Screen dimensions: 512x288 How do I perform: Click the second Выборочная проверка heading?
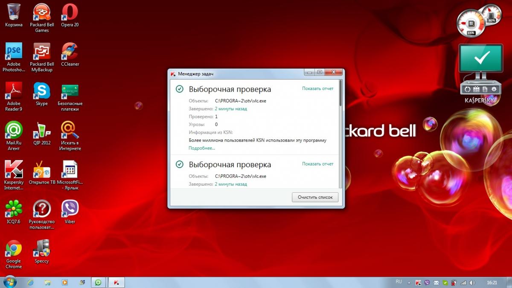(230, 165)
